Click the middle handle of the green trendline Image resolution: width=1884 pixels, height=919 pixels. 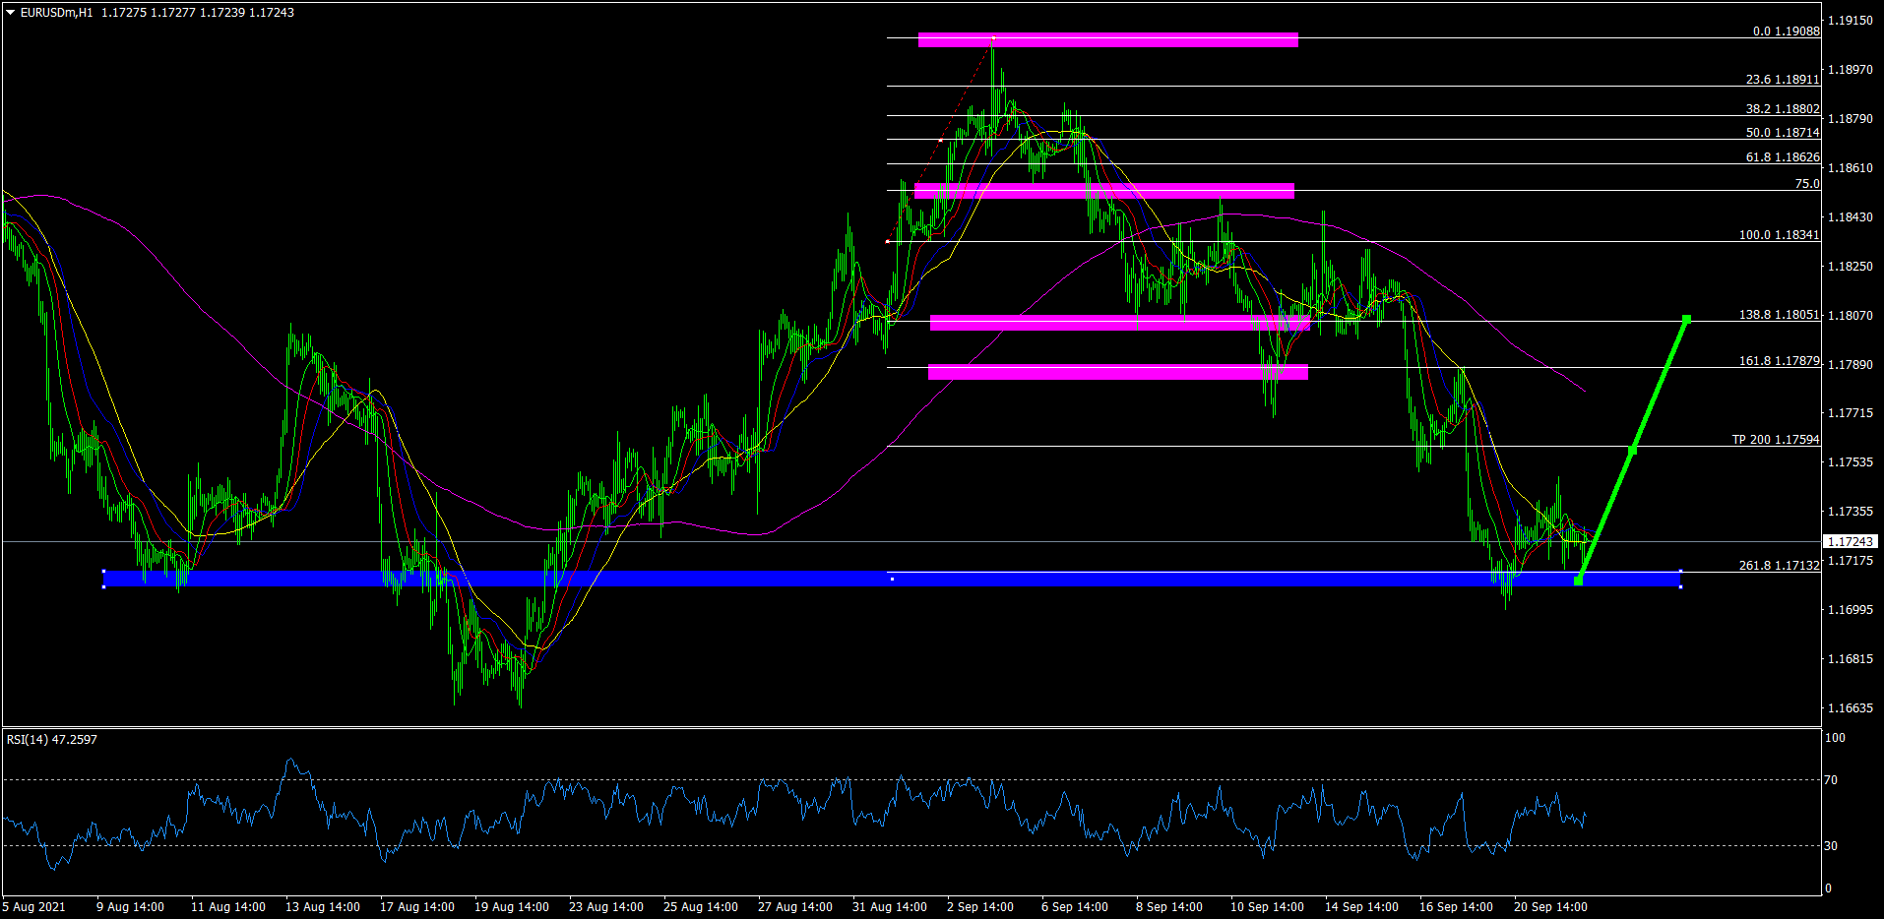pos(1632,451)
